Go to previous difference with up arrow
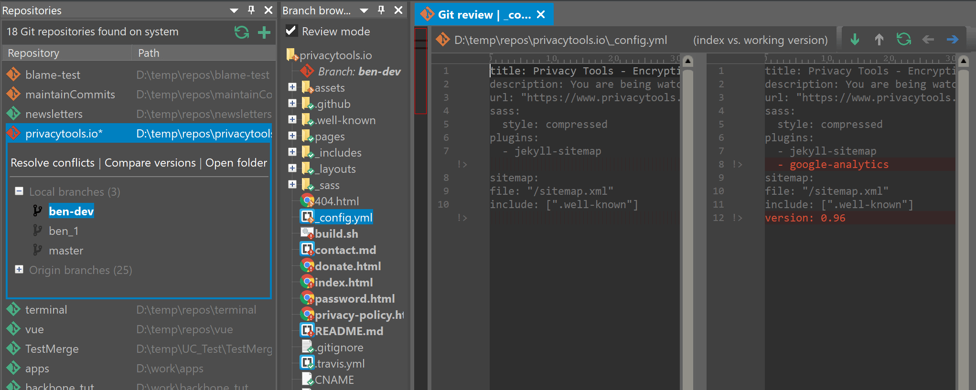The image size is (976, 390). pos(879,40)
